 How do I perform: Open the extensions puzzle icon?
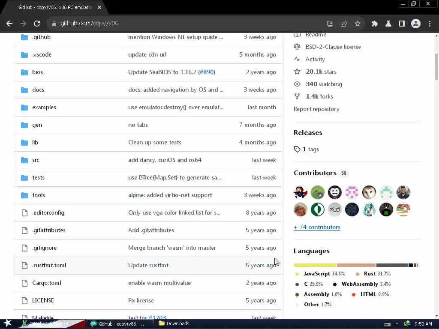pyautogui.click(x=375, y=24)
